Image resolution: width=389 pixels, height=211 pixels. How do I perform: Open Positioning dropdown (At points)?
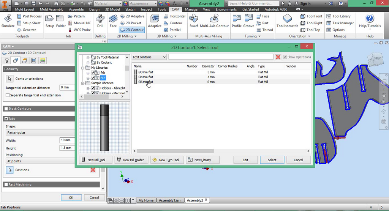(x=40, y=161)
